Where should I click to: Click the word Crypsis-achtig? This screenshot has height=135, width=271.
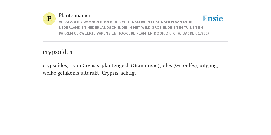[119, 73]
